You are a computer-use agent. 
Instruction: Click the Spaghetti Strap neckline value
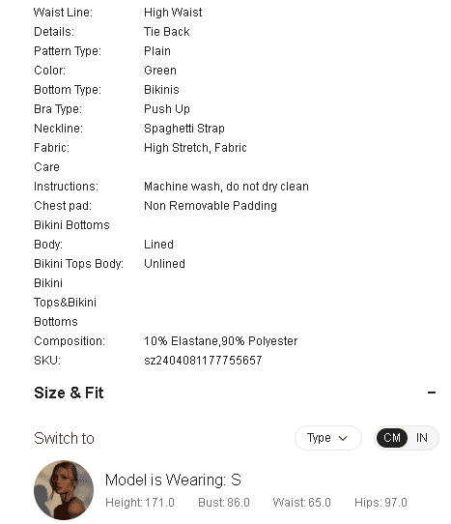[184, 129]
